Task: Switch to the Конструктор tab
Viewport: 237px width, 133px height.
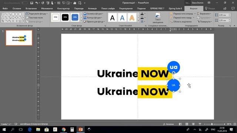Action: click(x=63, y=8)
